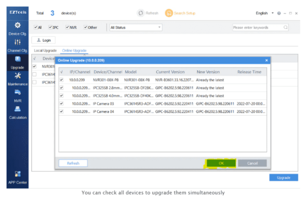Click the keyword search input field
The height and width of the screenshot is (197, 306).
[257, 27]
